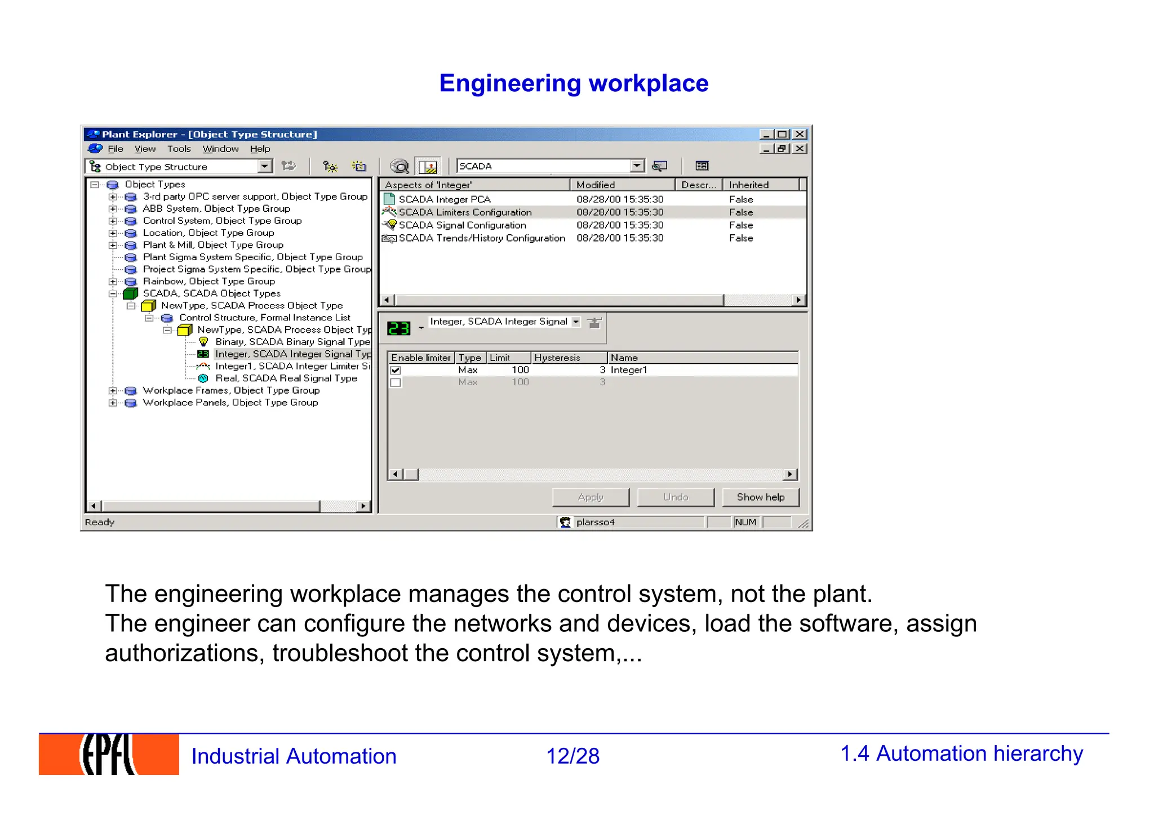This screenshot has width=1154, height=816.
Task: Open the Object Type Structure dropdown
Action: [264, 166]
